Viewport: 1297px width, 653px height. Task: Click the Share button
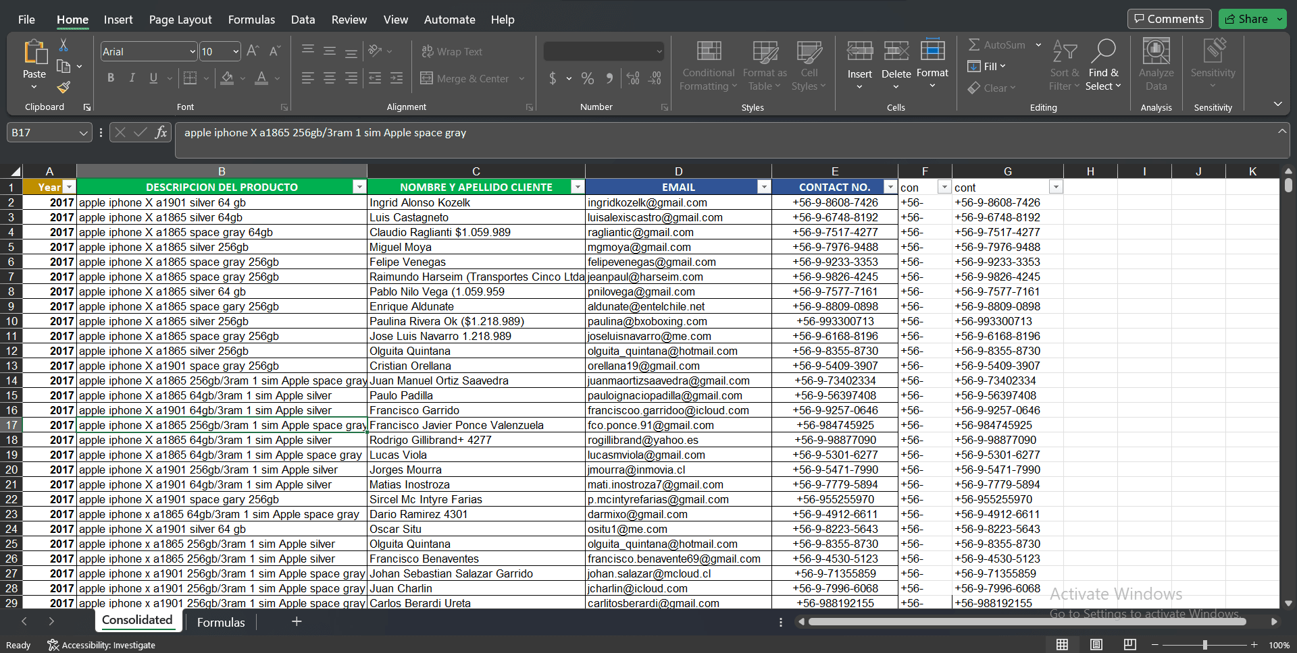(x=1246, y=19)
